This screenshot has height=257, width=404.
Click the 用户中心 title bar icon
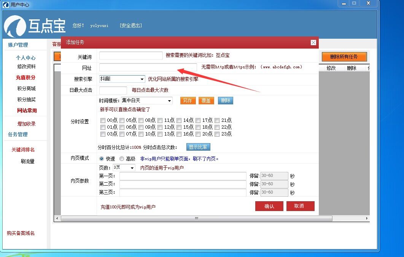click(6, 5)
